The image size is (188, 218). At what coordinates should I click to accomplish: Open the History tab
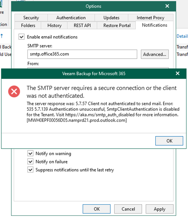tap(55, 26)
